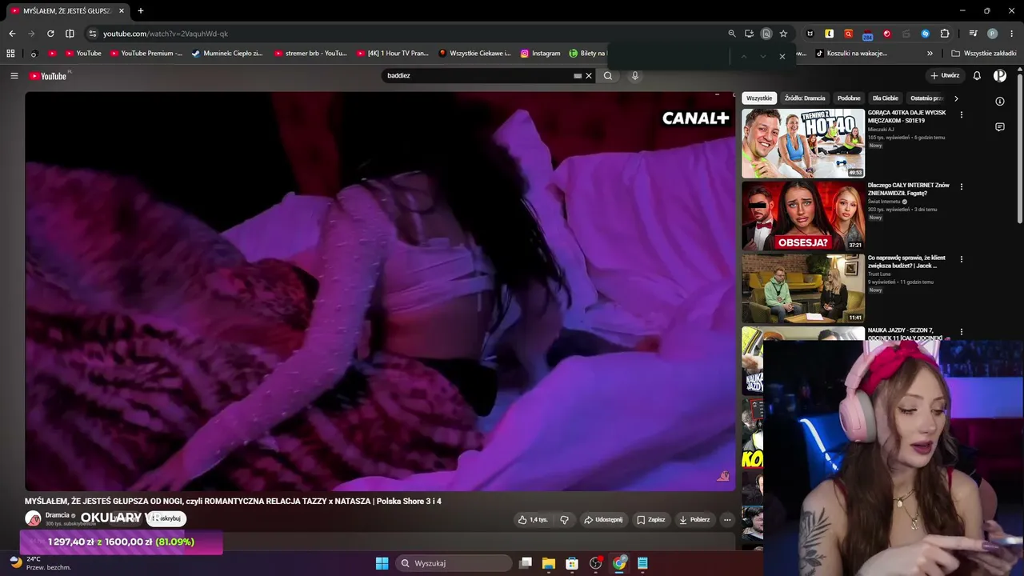Open the YouTube guide hamburger menu
Screen dimensions: 1024x576
click(14, 76)
